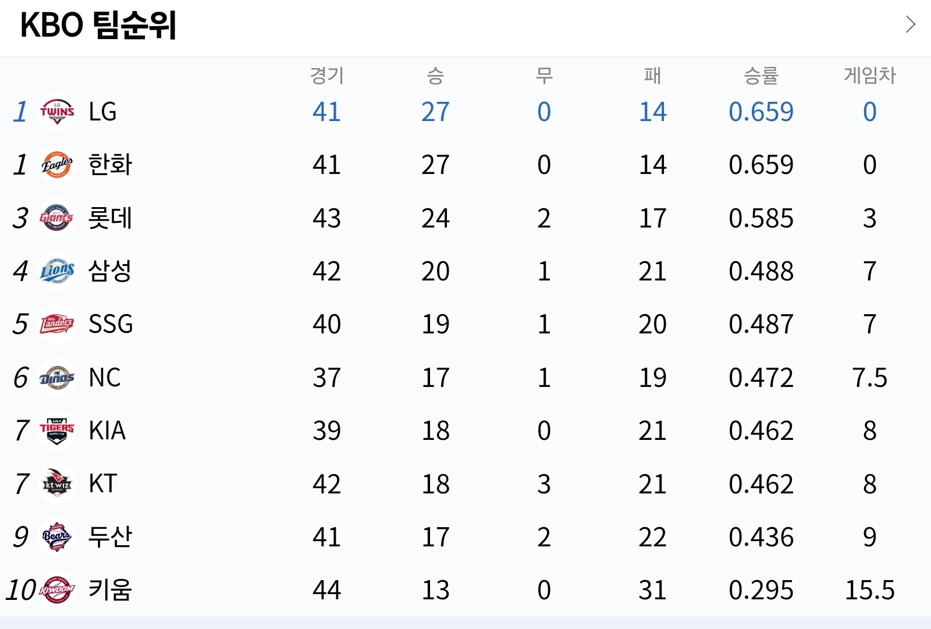
Task: Select the 승률 column header
Action: tap(761, 76)
